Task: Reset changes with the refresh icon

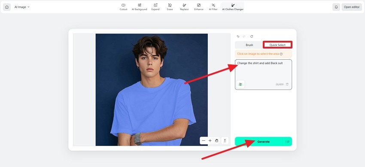Action: click(252, 36)
